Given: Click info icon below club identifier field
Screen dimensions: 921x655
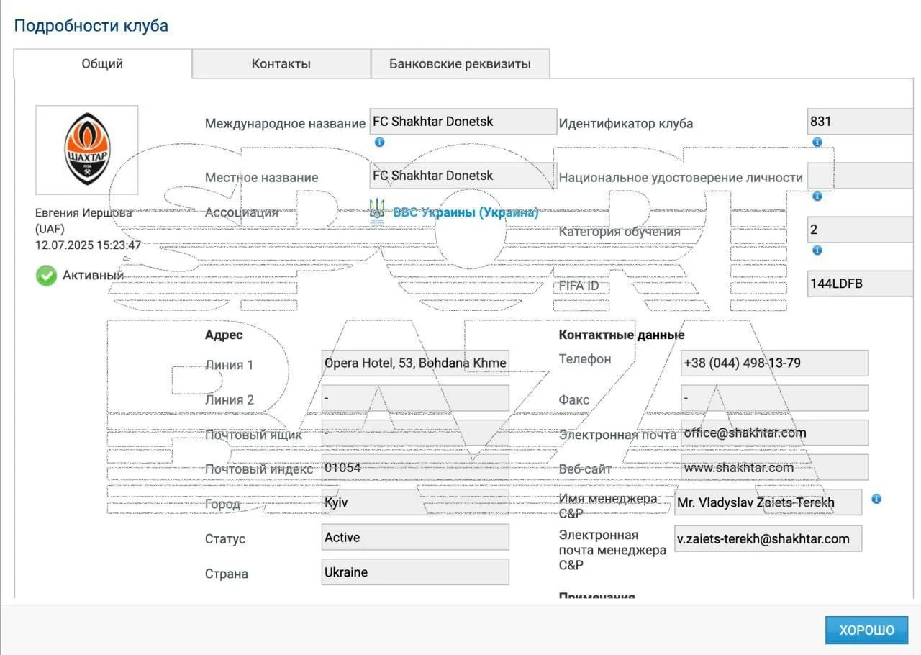Looking at the screenshot, I should point(817,143).
